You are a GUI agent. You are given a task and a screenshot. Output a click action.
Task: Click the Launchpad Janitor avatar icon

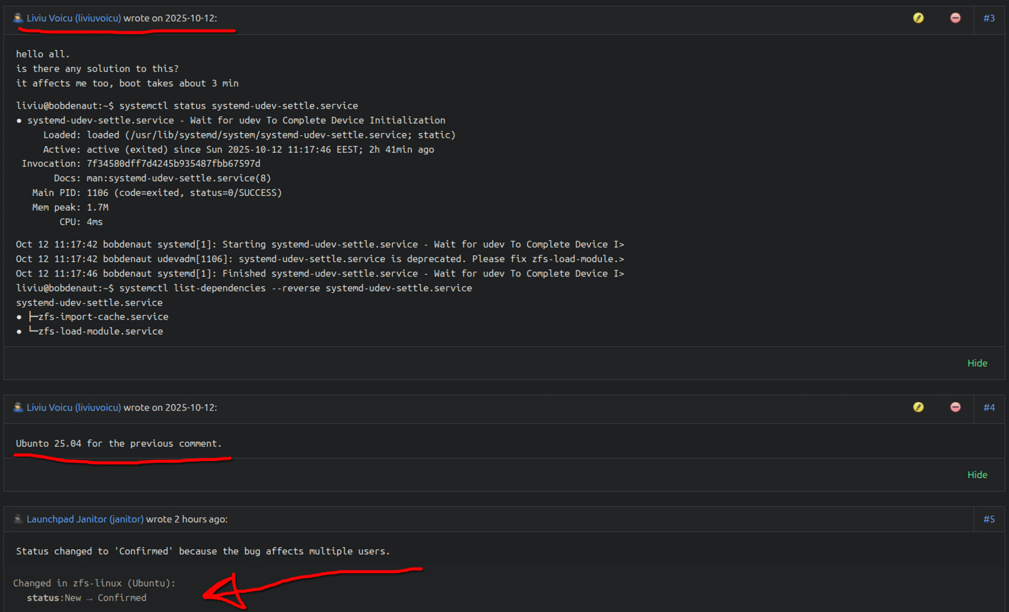[18, 519]
